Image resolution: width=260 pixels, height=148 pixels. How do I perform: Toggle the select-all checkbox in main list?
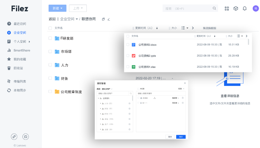click(x=50, y=28)
